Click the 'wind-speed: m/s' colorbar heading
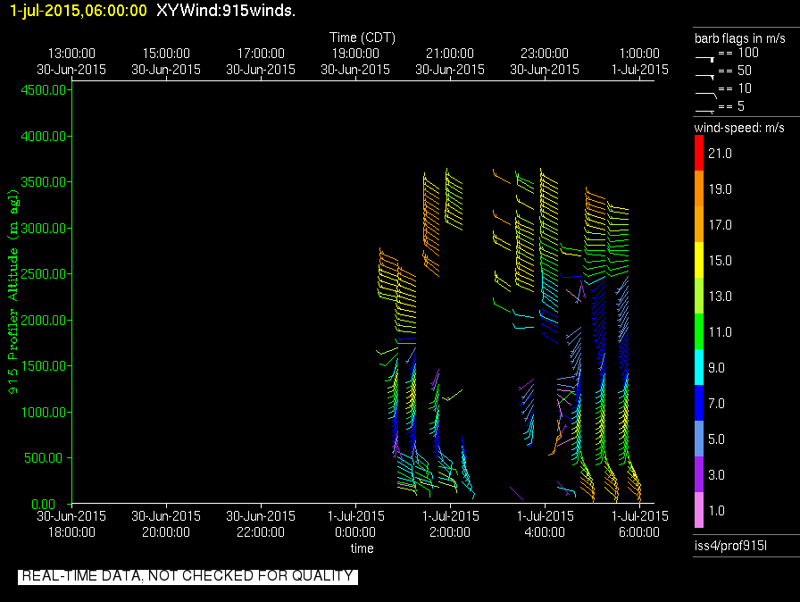 tap(740, 129)
